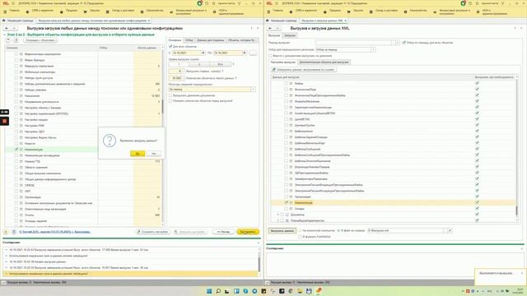
Task: Open Продажи section in right window
Action: click(x=332, y=11)
